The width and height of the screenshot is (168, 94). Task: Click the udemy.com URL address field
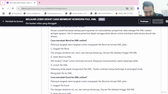(x=44, y=9)
